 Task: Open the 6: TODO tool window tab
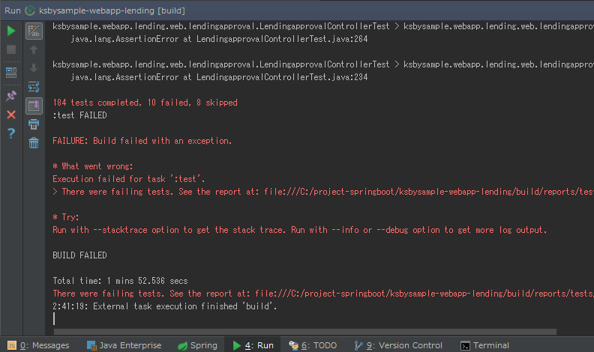click(313, 345)
